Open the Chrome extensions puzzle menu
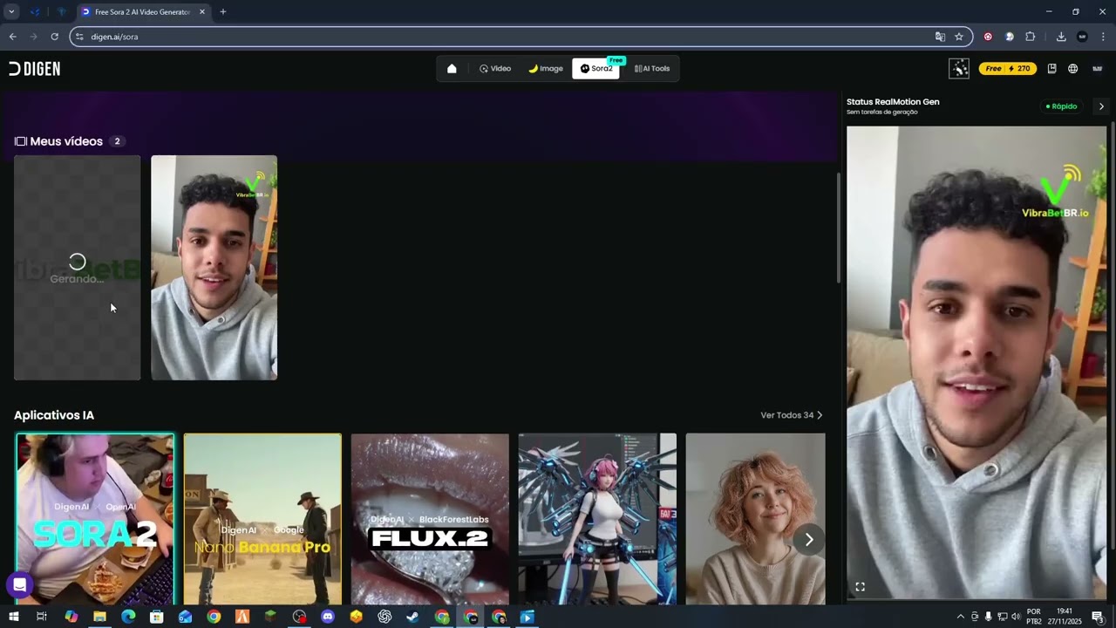 click(1031, 37)
